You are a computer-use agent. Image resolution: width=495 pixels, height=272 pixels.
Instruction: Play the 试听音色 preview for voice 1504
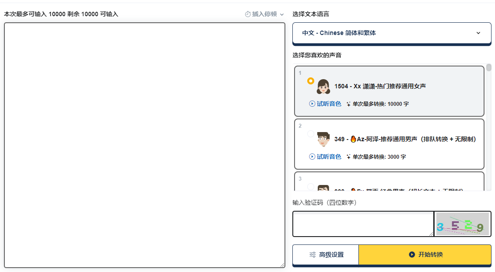click(325, 104)
